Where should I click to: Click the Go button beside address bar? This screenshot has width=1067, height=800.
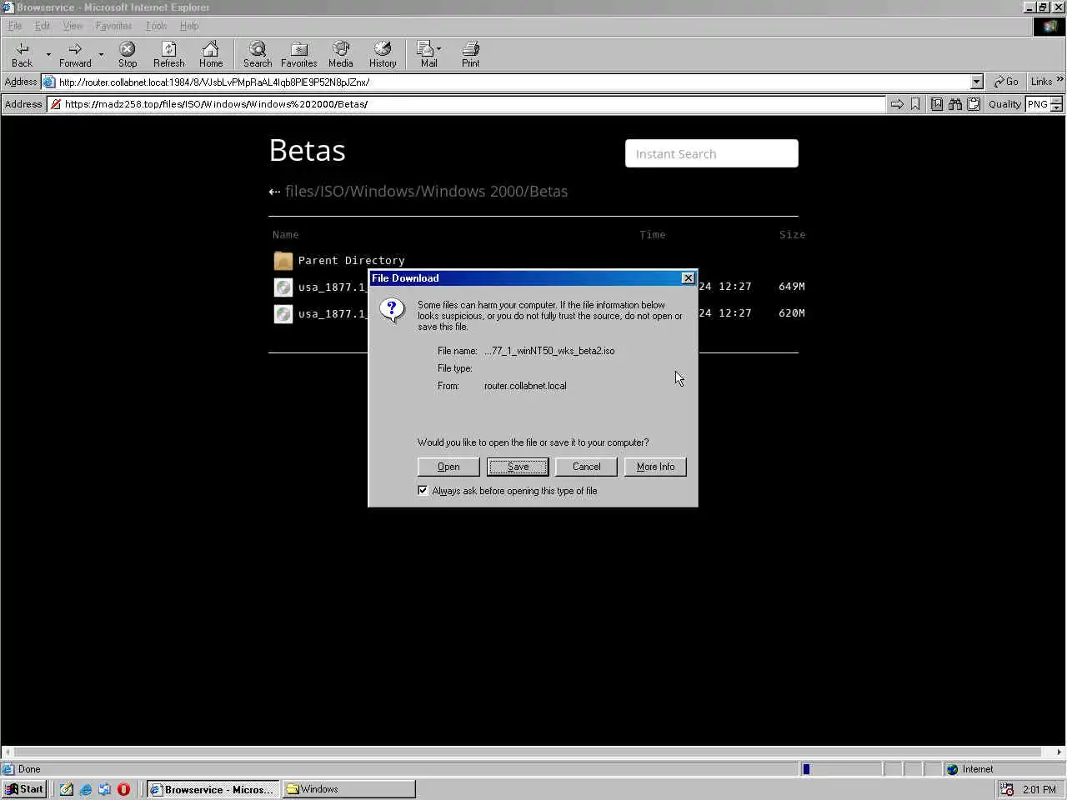[x=1006, y=82]
